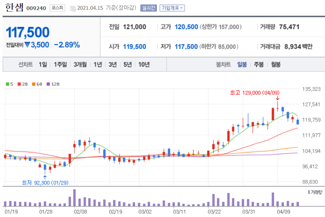This screenshot has height=217, width=325.
Task: Click the 2021.04.15 기준(장마감) date text
Action: click(107, 8)
